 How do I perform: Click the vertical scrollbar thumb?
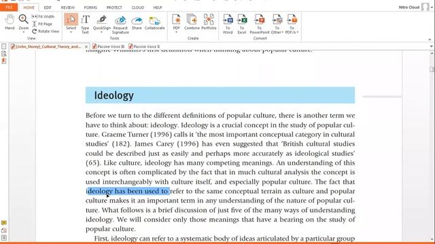pyautogui.click(x=432, y=69)
